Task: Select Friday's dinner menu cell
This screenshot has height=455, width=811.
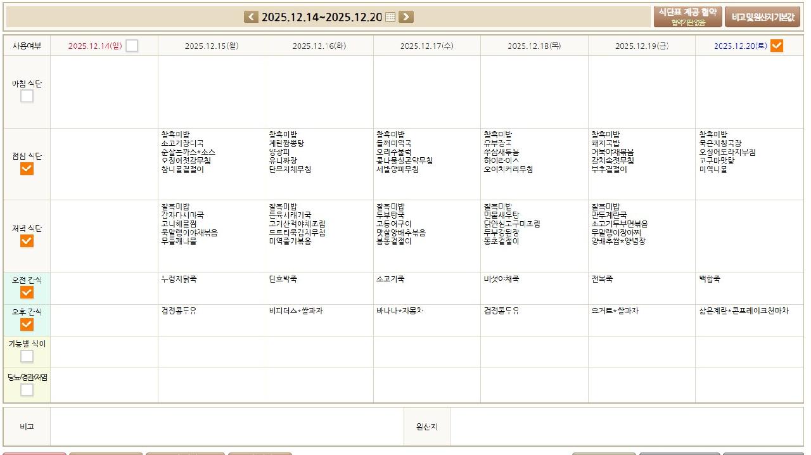Action: pyautogui.click(x=641, y=236)
